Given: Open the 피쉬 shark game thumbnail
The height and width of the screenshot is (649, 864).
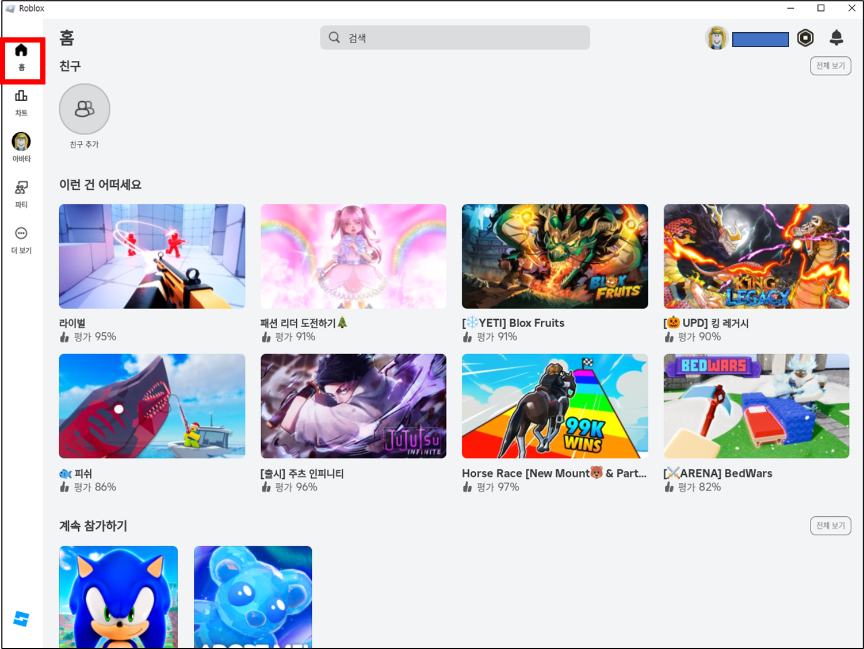Looking at the screenshot, I should click(152, 406).
